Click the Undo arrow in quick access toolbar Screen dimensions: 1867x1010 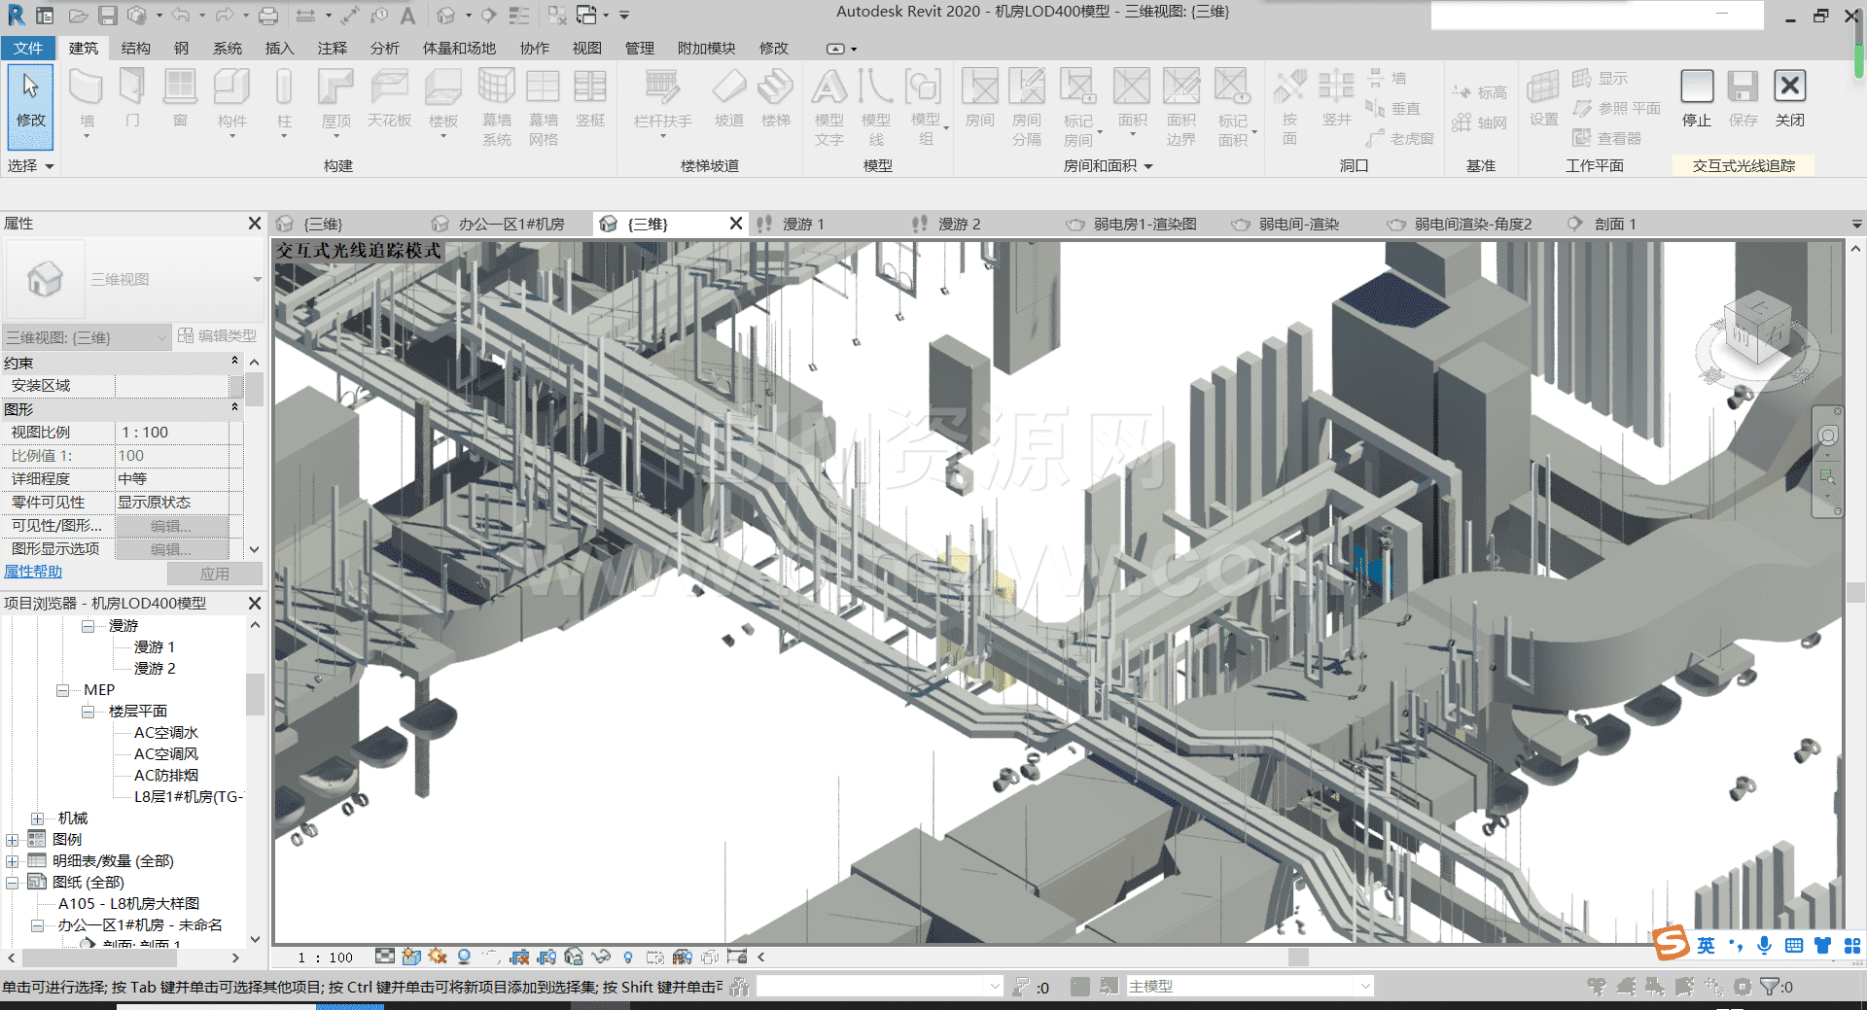pos(181,16)
